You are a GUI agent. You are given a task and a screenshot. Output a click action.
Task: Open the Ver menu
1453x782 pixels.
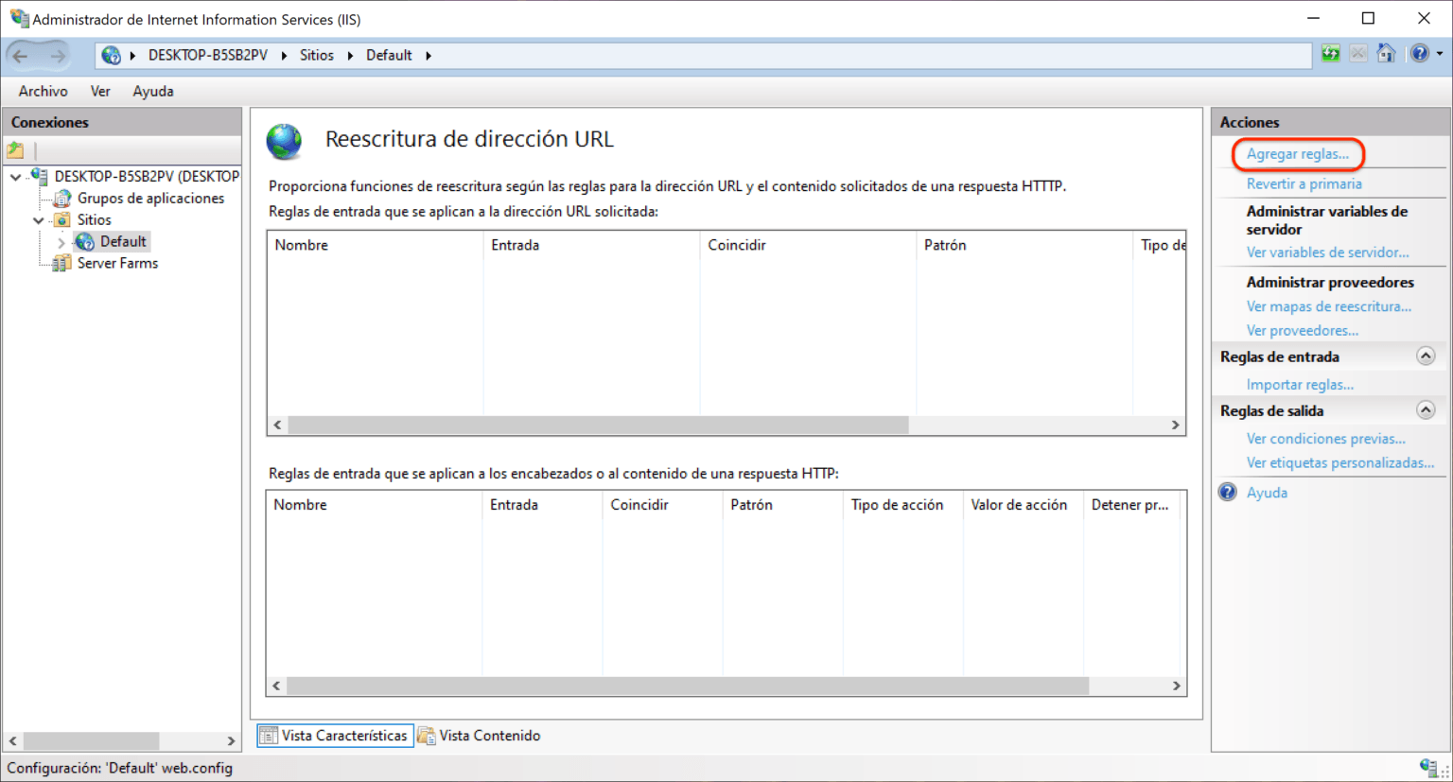(100, 92)
